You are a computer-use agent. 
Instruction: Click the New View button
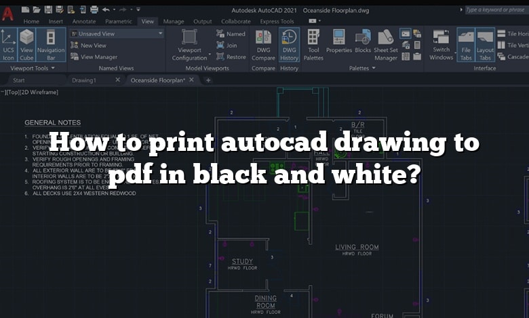93,45
